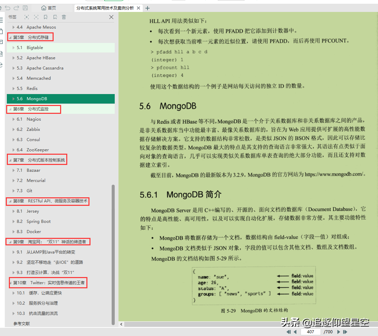Expand the 5.1 Bigtable arrow
This screenshot has height=336, width=378.
[x=14, y=48]
